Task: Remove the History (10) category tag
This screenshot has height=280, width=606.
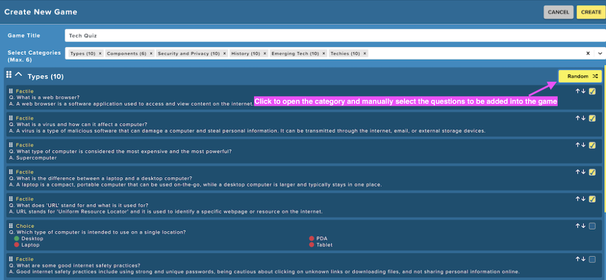Action: click(x=265, y=54)
